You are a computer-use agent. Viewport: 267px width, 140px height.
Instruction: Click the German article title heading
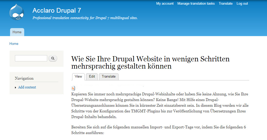[150, 62]
